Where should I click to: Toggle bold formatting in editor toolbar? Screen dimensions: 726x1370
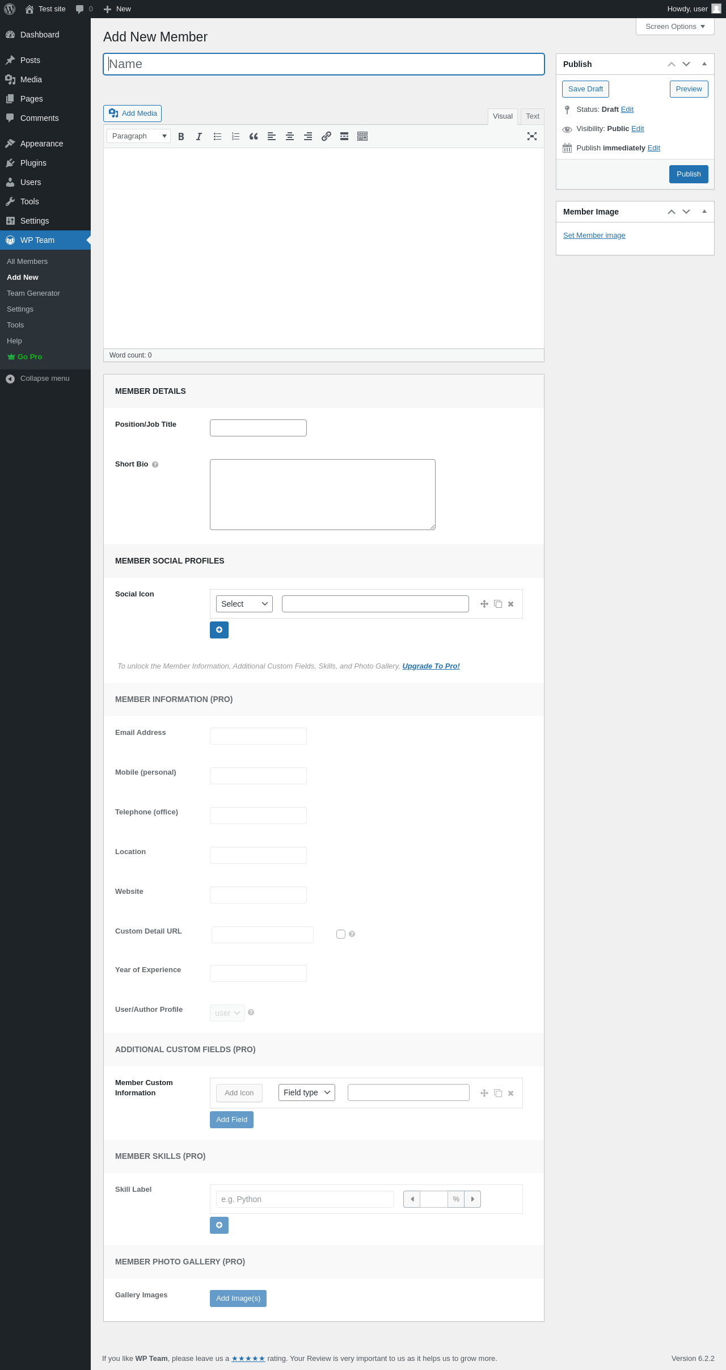coord(181,136)
